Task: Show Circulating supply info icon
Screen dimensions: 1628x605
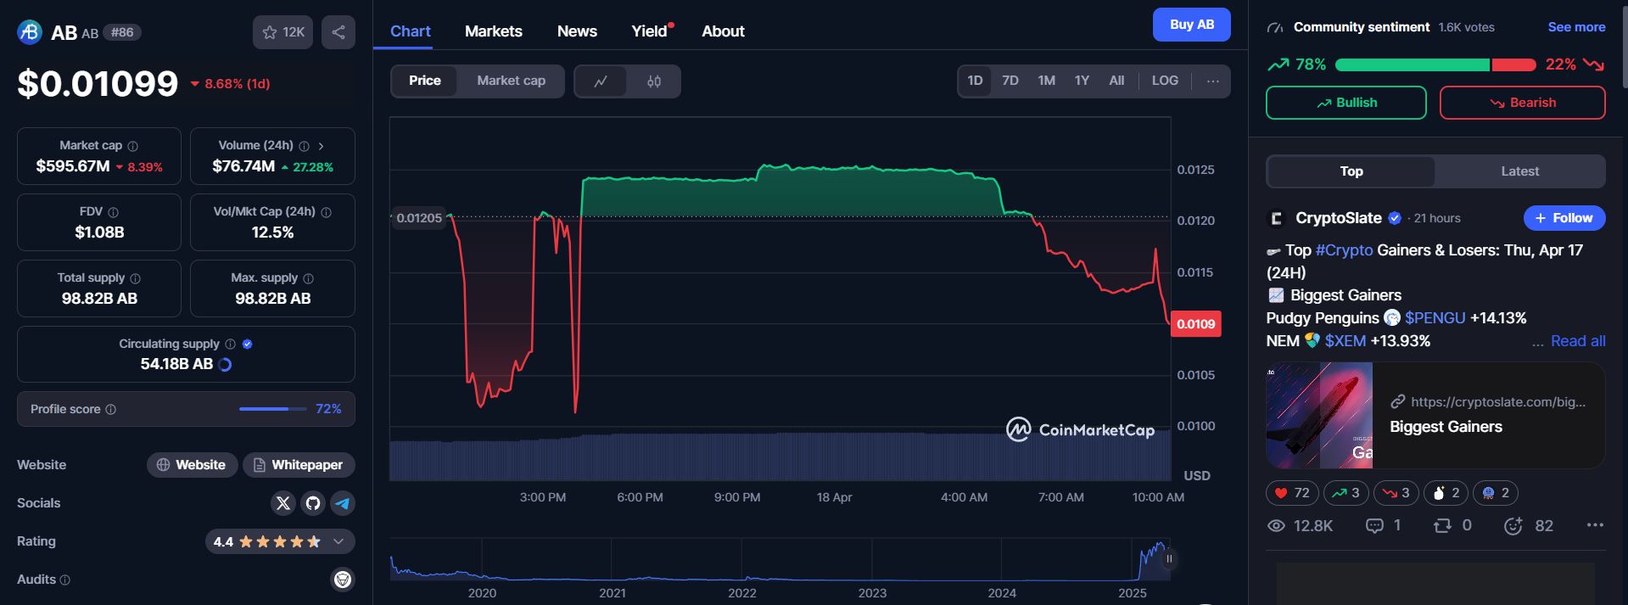Action: (230, 344)
